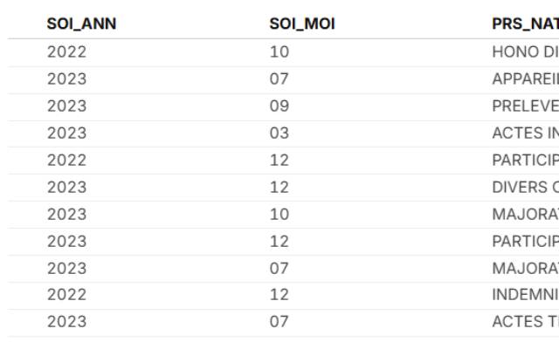Select the 2022 year cell in INDEMNI row
The image size is (559, 349).
[x=67, y=295]
